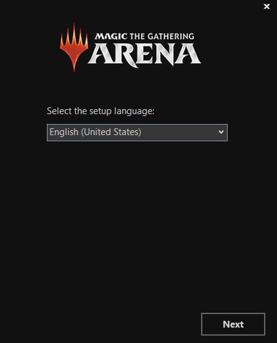The image size is (277, 343).
Task: Continue setup with the Next button
Action: 233,324
